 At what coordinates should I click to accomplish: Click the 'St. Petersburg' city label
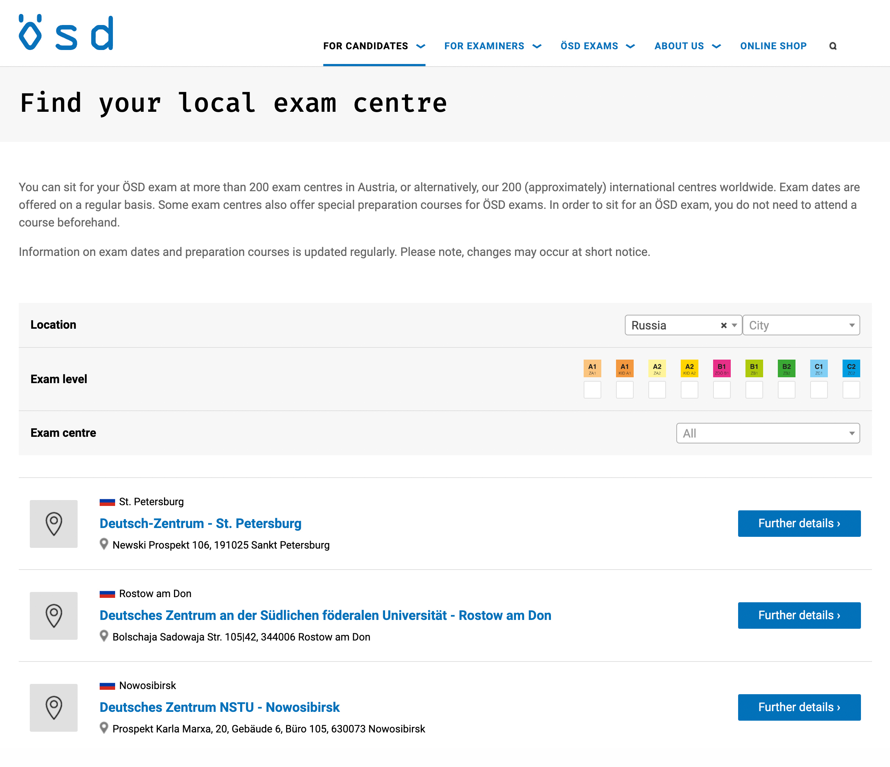tap(151, 502)
